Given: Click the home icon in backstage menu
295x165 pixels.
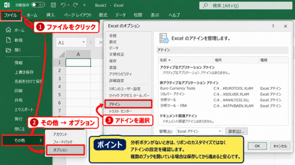Looking at the screenshot, I should [8, 30].
